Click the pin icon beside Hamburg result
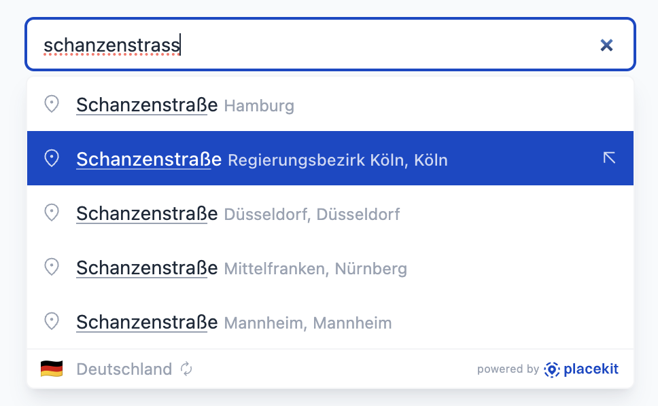The height and width of the screenshot is (406, 658). pyautogui.click(x=52, y=104)
